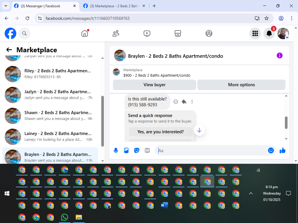Image resolution: width=298 pixels, height=223 pixels.
Task: Show hidden tray icons chevron
Action: tap(251, 193)
